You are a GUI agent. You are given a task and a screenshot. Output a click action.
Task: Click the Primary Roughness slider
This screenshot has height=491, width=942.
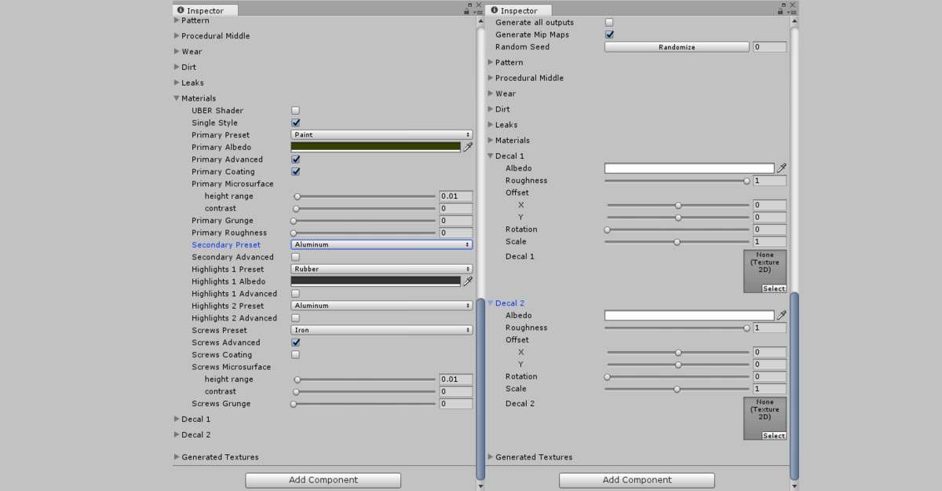tap(363, 233)
